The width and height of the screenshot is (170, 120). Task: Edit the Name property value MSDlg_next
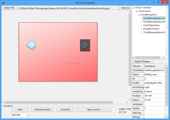click(x=154, y=74)
